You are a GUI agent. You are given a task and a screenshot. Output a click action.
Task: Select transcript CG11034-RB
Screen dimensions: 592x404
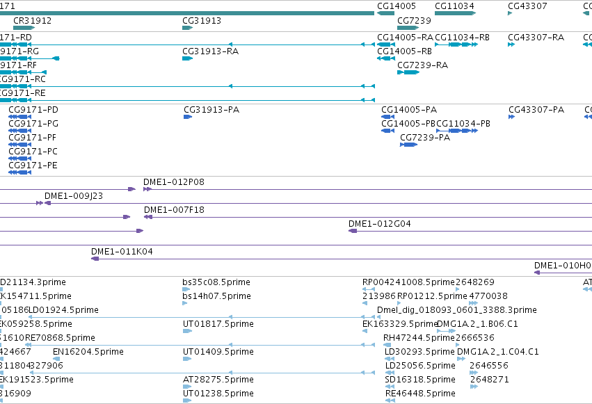pos(463,38)
